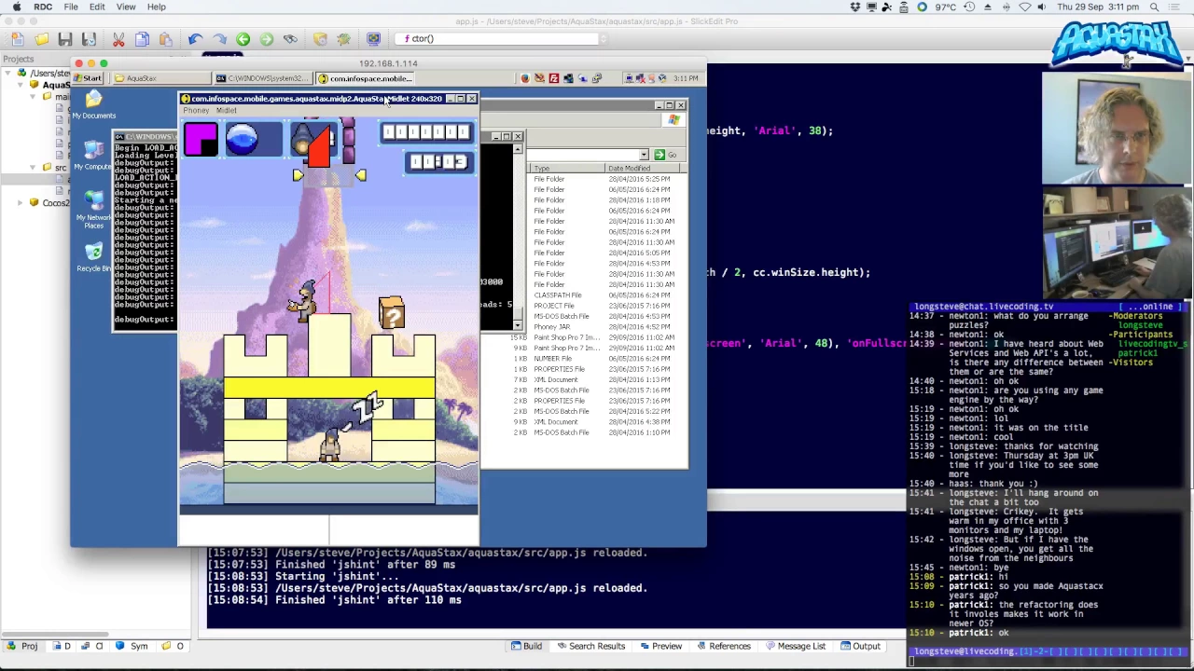Viewport: 1194px width, 671px height.
Task: Click the green Back navigation arrow
Action: click(243, 39)
